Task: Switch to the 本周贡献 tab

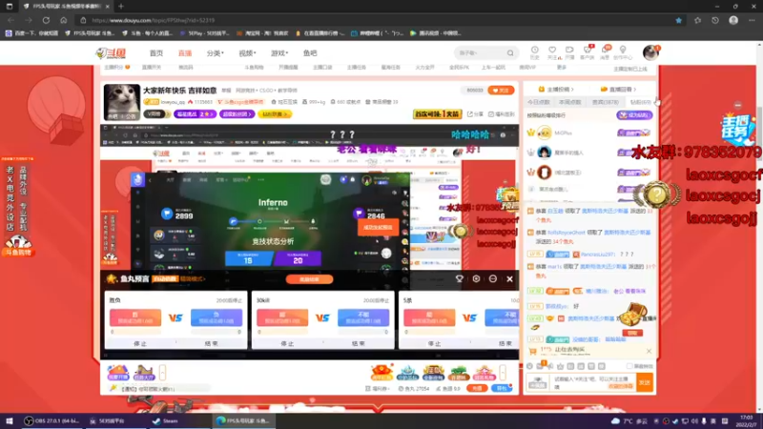Action: coord(569,102)
